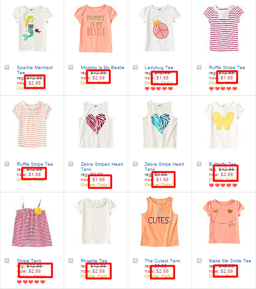Check the Stripe Tank checkbox
Image resolution: width=256 pixels, height=289 pixels.
coord(7,261)
